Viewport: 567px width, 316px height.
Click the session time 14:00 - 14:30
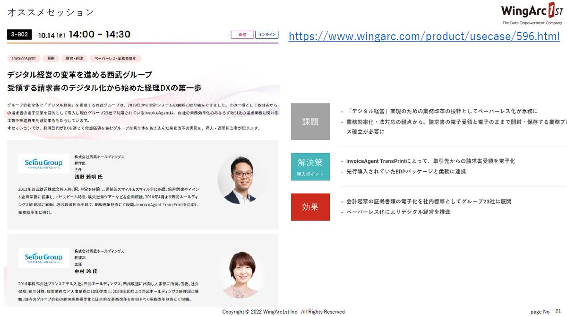point(100,35)
